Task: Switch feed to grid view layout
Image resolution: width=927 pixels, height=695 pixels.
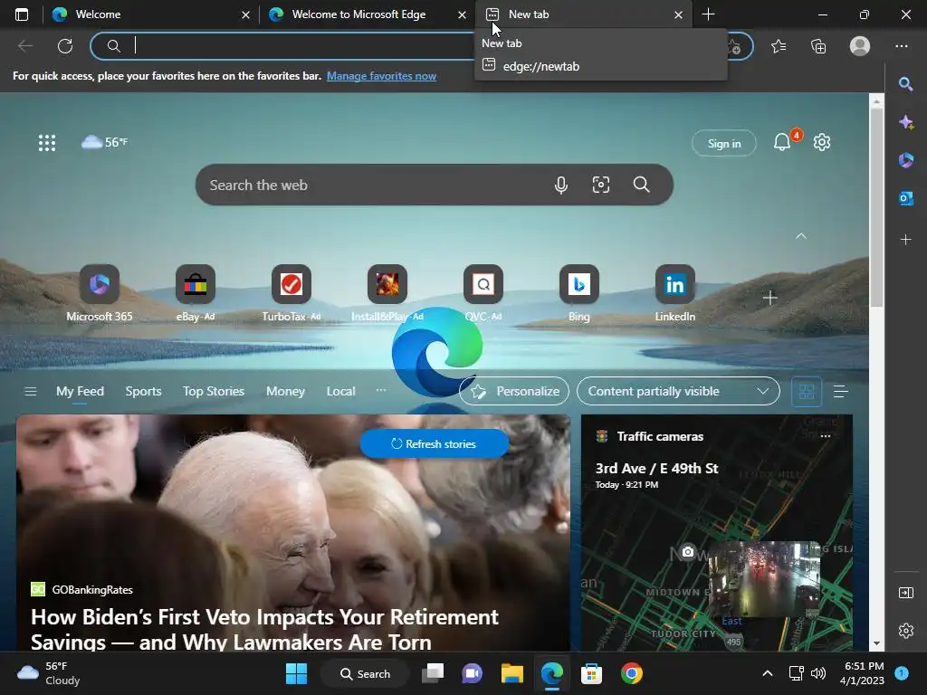Action: point(807,391)
